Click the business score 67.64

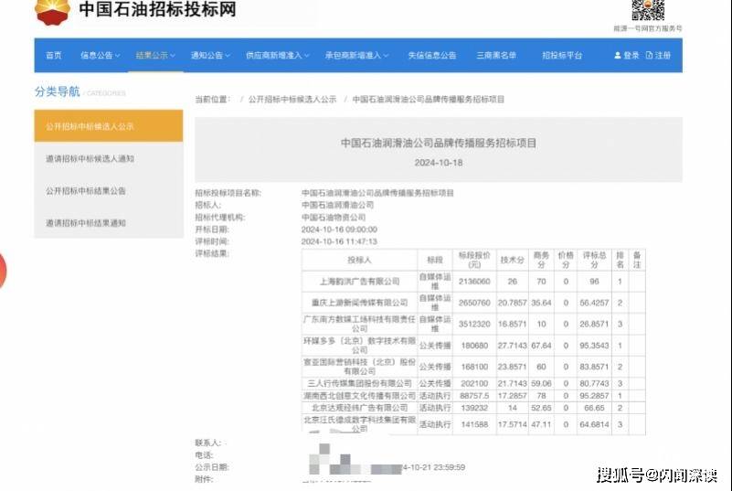click(541, 346)
